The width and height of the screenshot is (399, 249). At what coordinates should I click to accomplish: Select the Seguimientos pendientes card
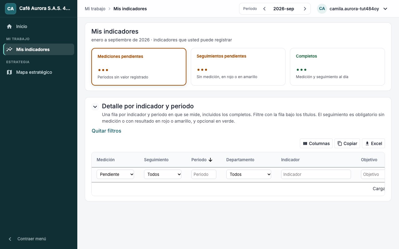coord(238,67)
